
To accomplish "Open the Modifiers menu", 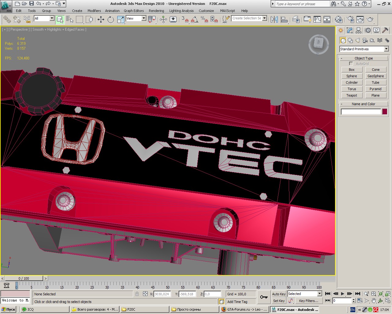I will point(94,11).
